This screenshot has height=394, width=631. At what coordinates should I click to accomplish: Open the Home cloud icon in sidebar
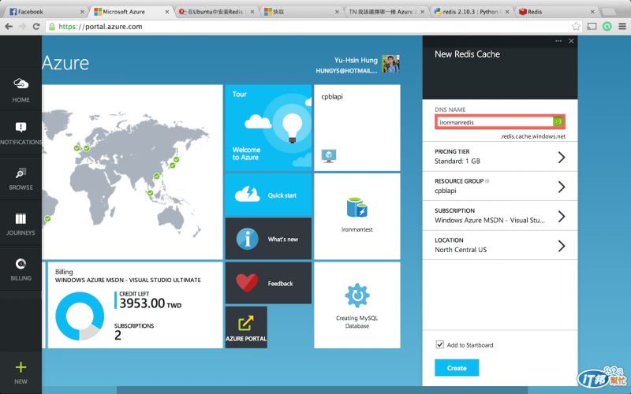tap(21, 84)
